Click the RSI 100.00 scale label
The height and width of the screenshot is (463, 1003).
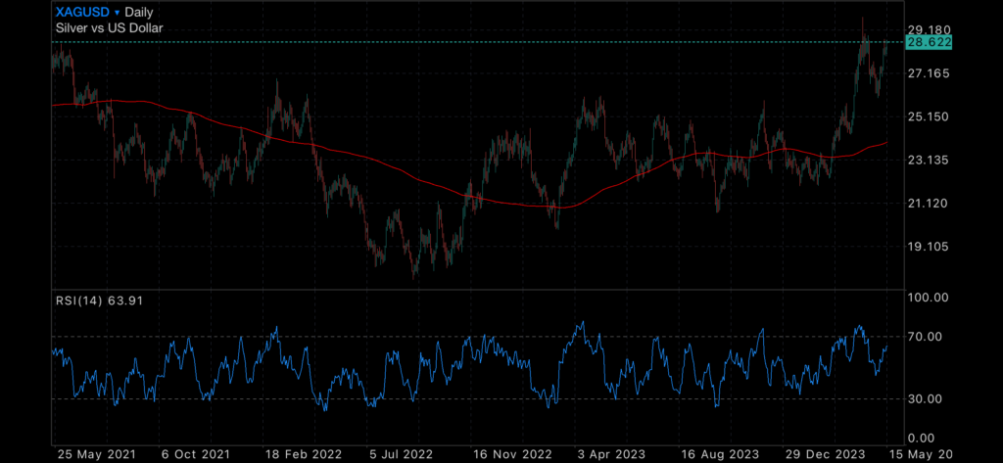(x=929, y=298)
